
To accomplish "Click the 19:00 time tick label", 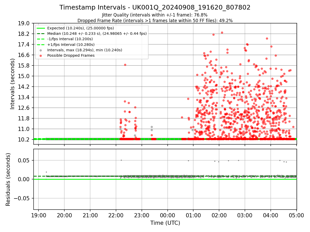I will pos(38,215).
